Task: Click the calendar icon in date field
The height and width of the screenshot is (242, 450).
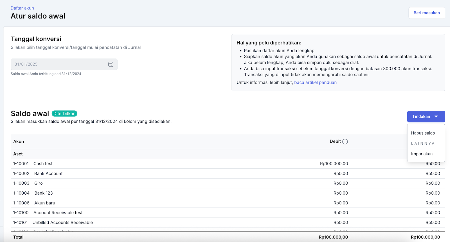Action: click(111, 64)
